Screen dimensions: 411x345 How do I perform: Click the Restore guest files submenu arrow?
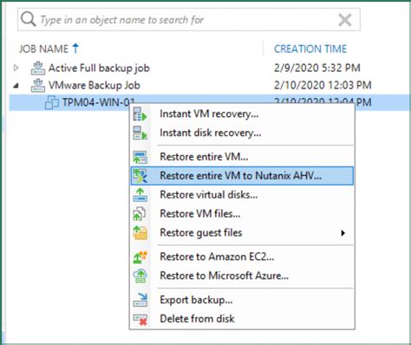(x=342, y=233)
